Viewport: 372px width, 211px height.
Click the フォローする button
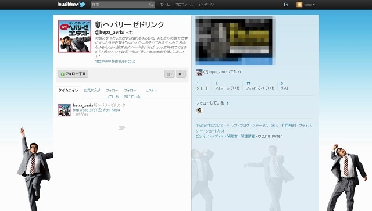click(73, 74)
